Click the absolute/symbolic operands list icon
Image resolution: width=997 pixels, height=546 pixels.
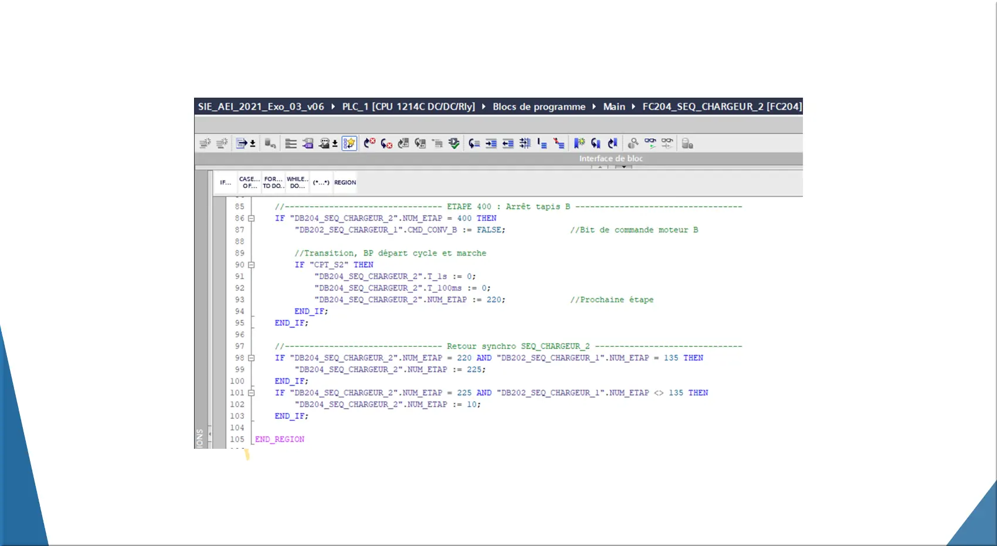point(291,143)
